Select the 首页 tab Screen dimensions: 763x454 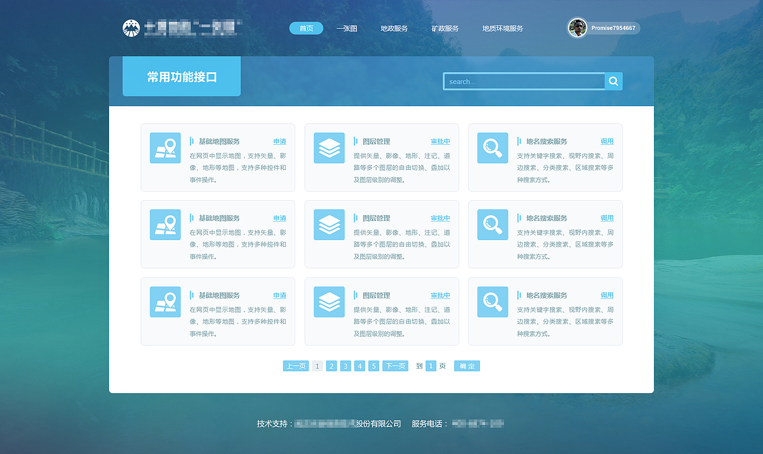pos(306,28)
